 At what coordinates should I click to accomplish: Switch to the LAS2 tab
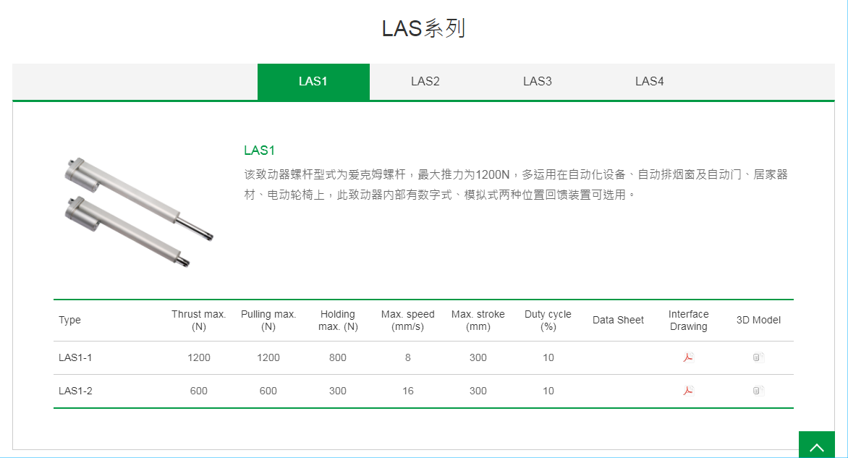click(425, 81)
